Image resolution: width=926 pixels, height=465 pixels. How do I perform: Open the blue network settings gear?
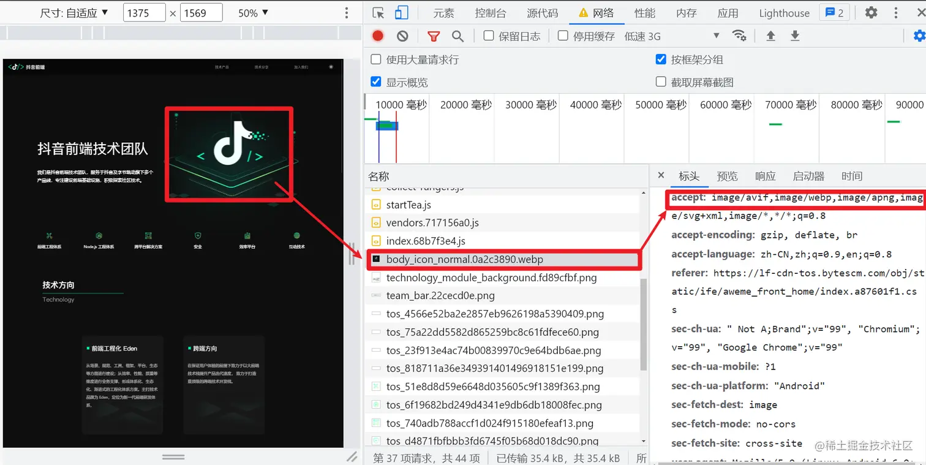coord(919,36)
